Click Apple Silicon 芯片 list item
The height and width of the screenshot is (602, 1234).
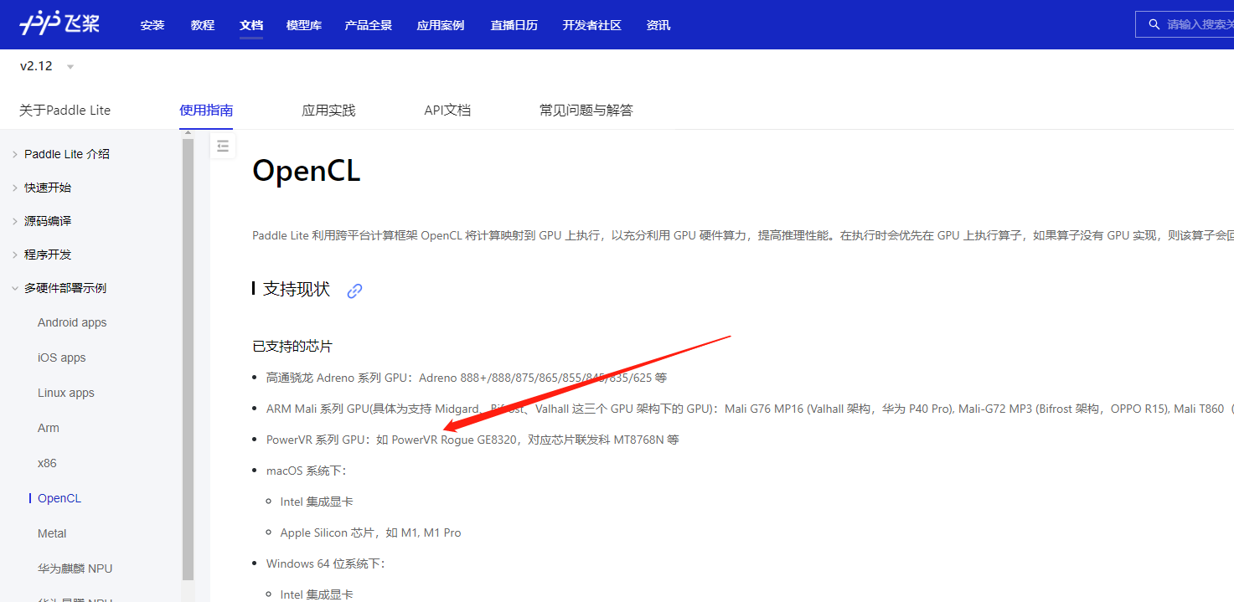coord(371,533)
